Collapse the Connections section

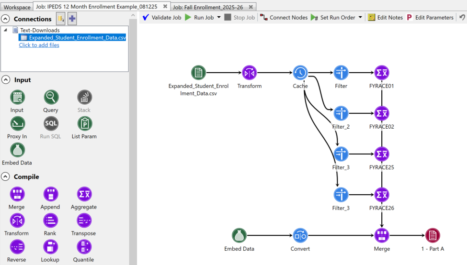click(5, 19)
